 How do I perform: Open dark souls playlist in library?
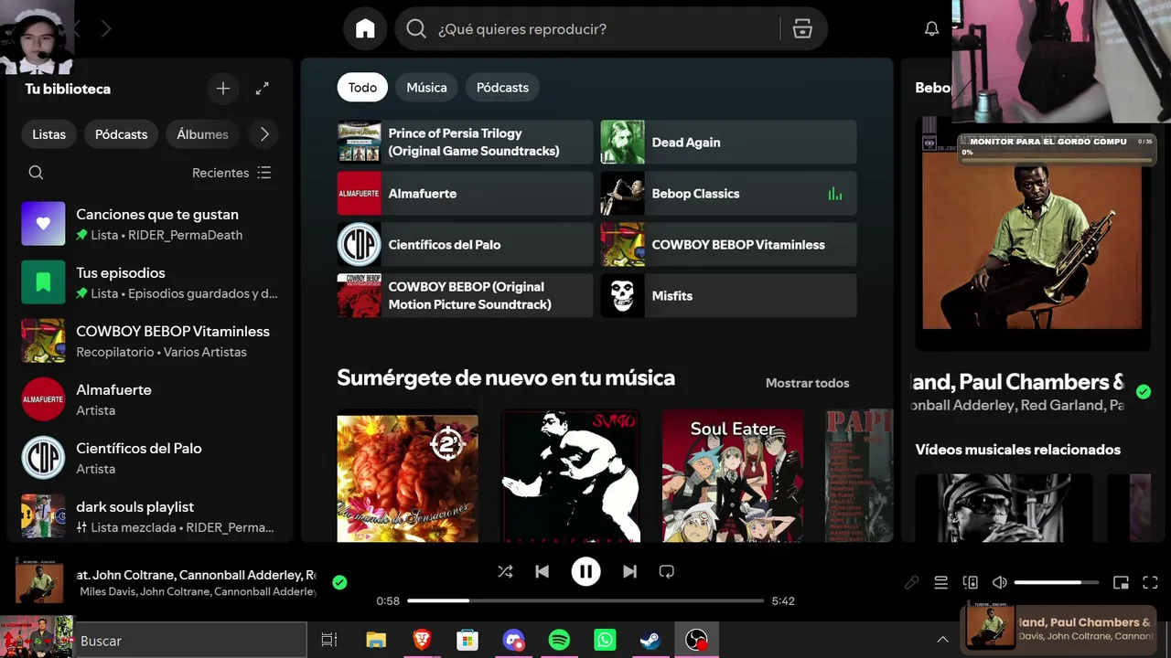(x=150, y=516)
